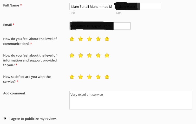Viewport: 196px width, 124px height.
Task: Pick second star for service satisfaction
Action: tap(81, 77)
